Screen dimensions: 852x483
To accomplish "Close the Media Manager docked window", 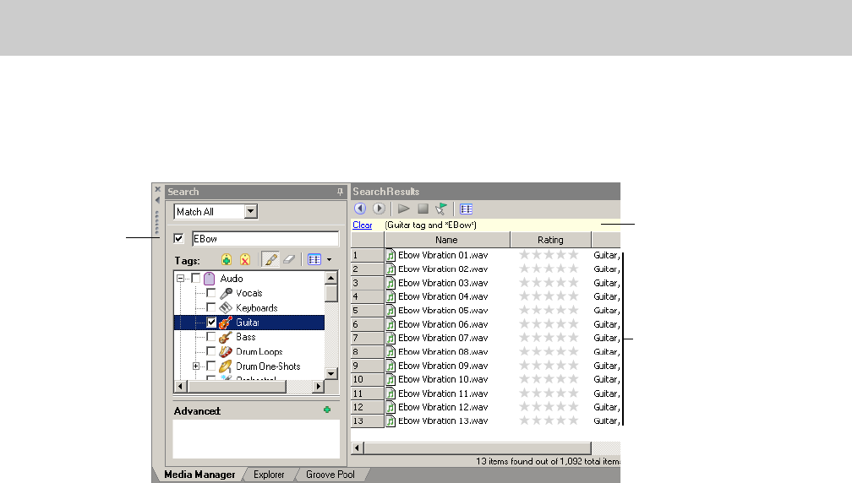I will tap(157, 189).
